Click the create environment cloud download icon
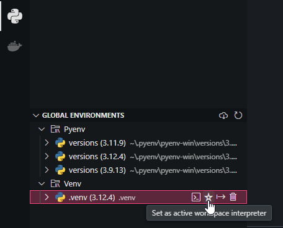This screenshot has height=228, width=283. 223,115
